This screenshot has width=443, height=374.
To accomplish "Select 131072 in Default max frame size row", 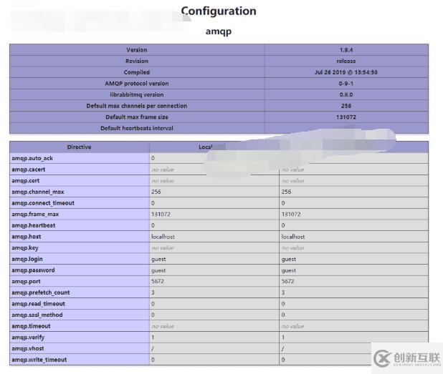I will (x=346, y=117).
